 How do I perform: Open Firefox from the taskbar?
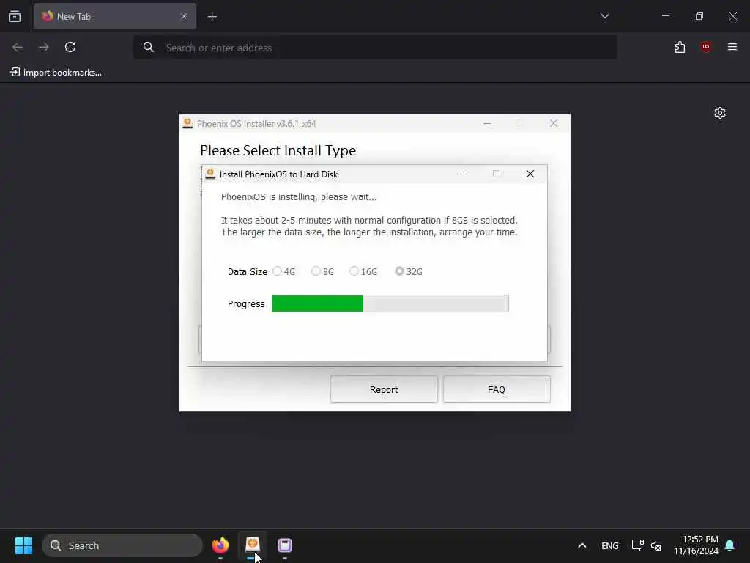220,545
